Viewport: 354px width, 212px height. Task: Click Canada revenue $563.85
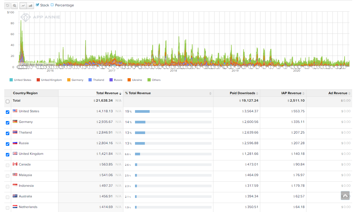(x=106, y=164)
